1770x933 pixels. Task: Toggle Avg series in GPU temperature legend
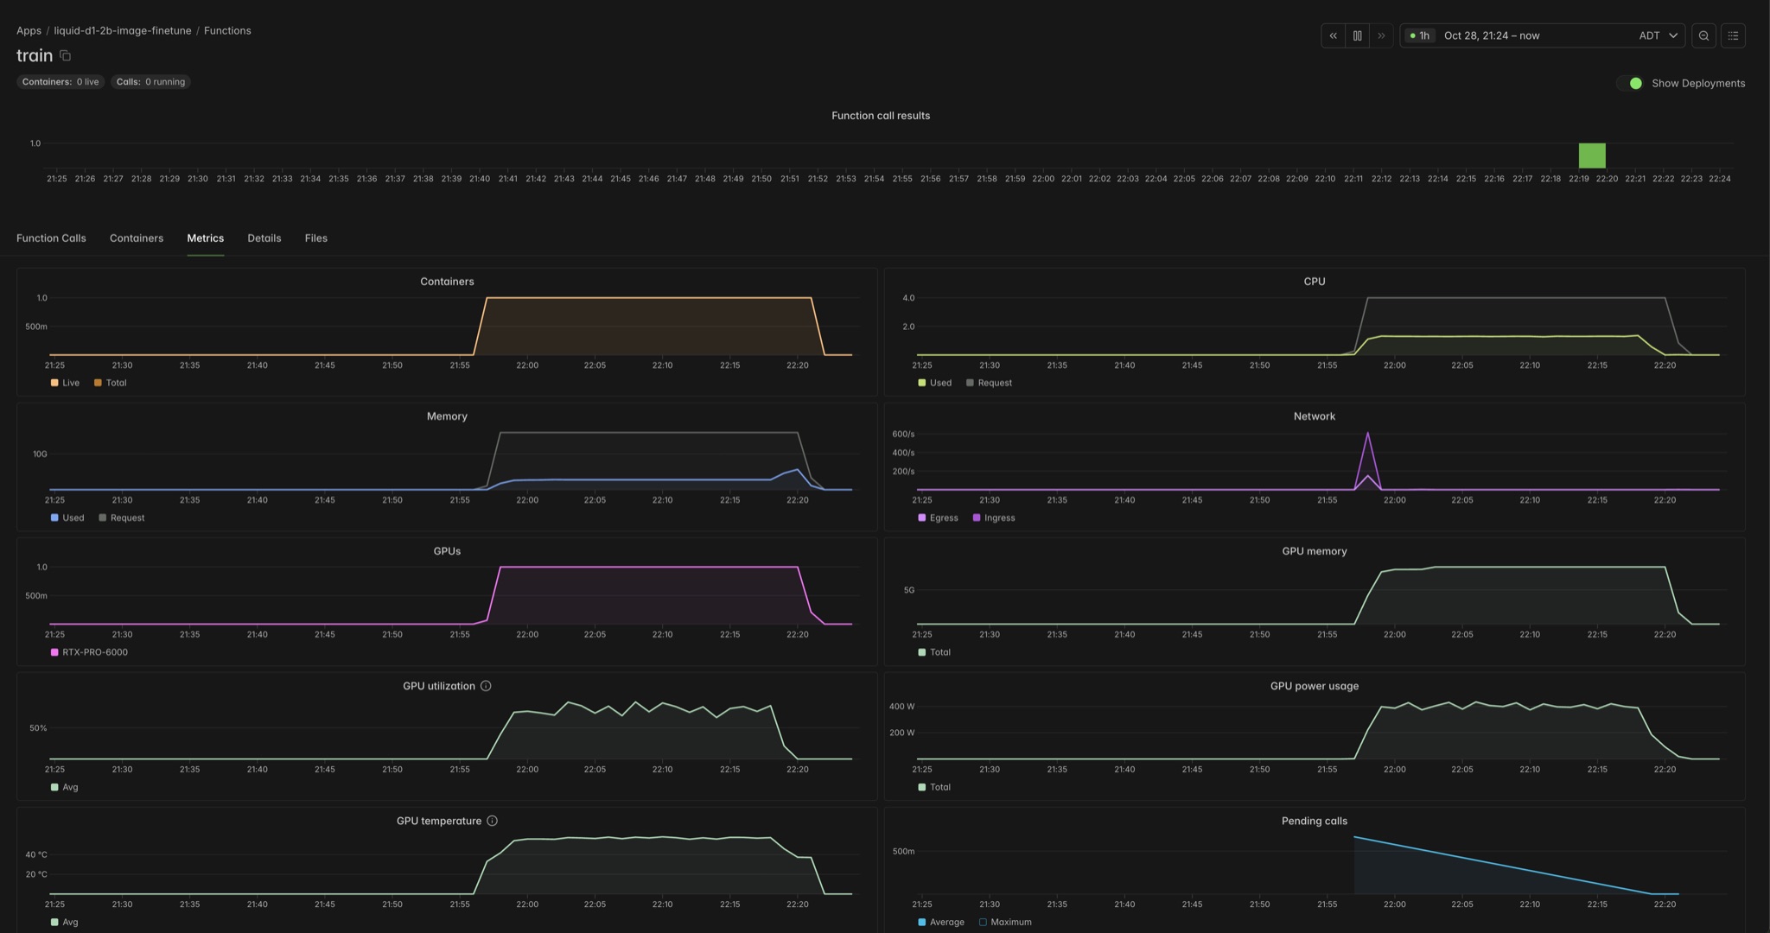[65, 922]
